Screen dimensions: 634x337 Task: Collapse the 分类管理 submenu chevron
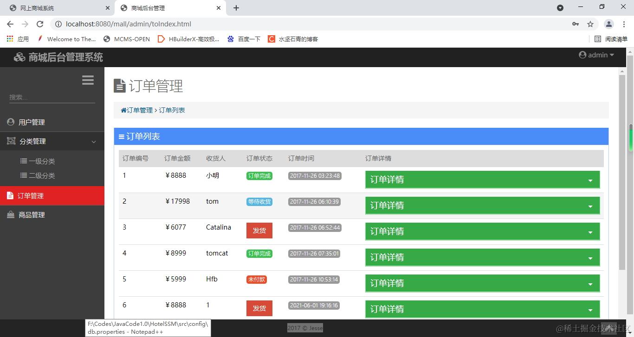(93, 141)
